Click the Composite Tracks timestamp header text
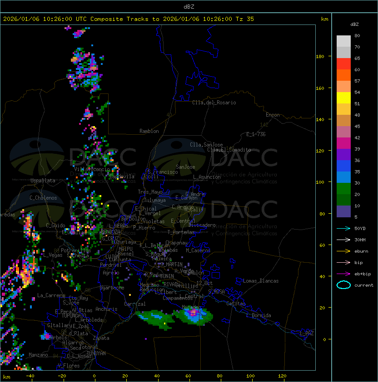Viewport: 378px width, 382px height. tap(129, 19)
